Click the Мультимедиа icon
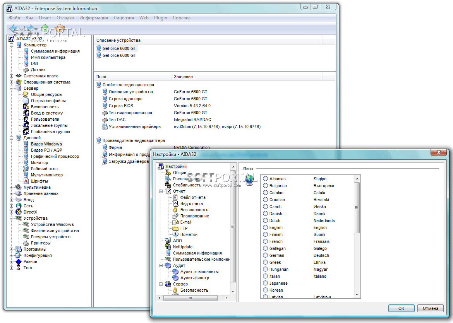 (19, 187)
